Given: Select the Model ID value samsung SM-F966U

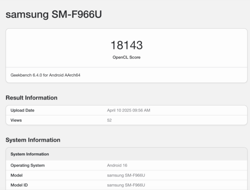Looking at the screenshot, I should [x=126, y=185].
